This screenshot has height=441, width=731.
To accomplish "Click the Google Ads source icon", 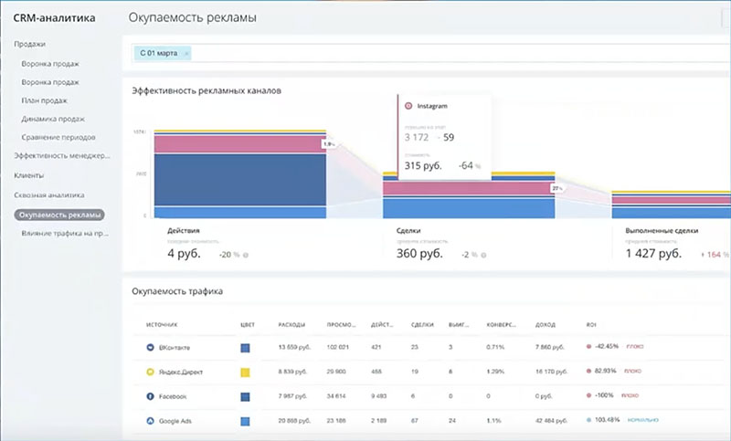I will (x=150, y=421).
